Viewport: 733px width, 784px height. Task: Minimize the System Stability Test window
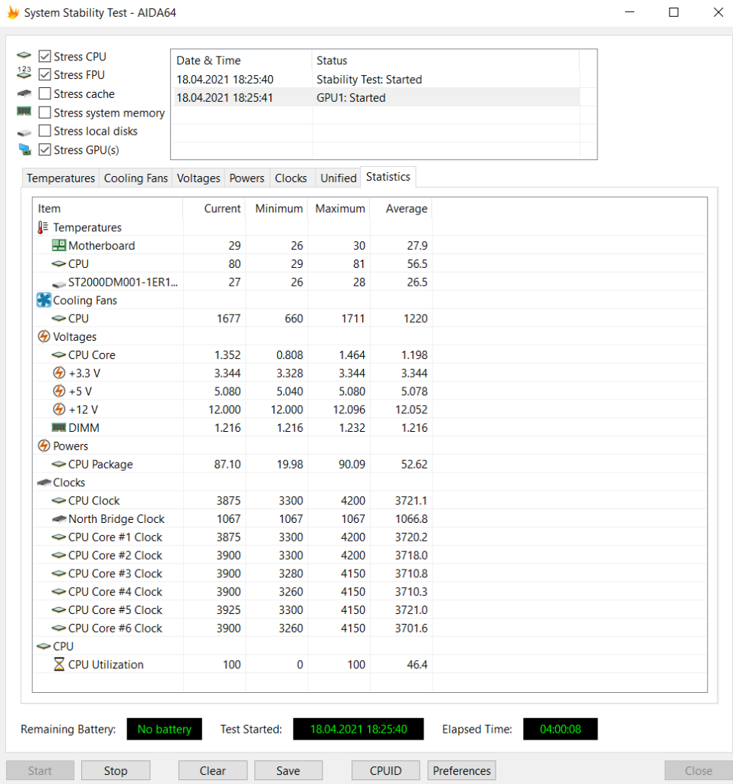tap(630, 12)
